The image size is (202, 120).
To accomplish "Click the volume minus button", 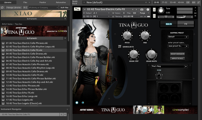I will (x=178, y=17).
